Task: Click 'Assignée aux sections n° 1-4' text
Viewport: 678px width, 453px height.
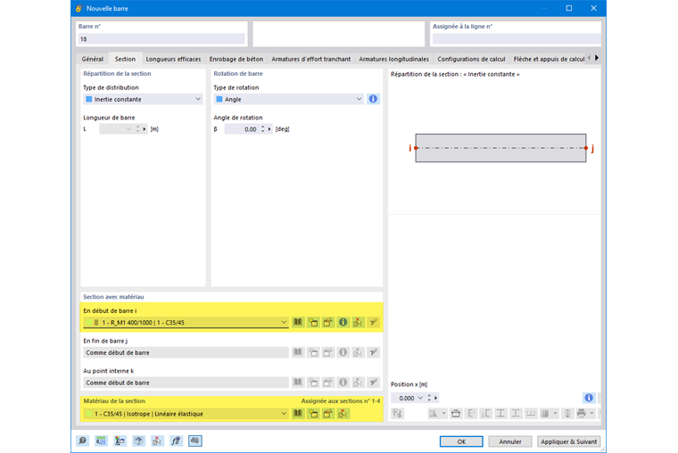Action: click(340, 400)
